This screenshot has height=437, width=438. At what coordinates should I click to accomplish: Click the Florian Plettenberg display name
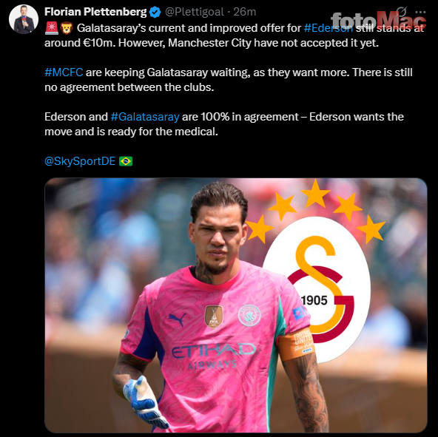click(x=95, y=12)
